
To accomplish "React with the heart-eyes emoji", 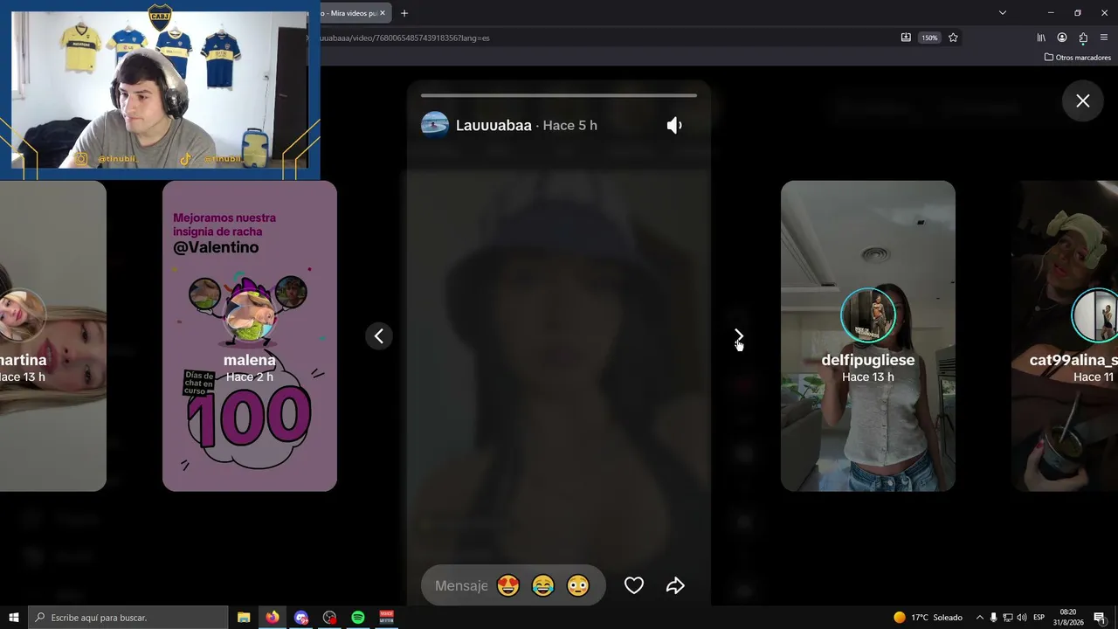I will (507, 585).
